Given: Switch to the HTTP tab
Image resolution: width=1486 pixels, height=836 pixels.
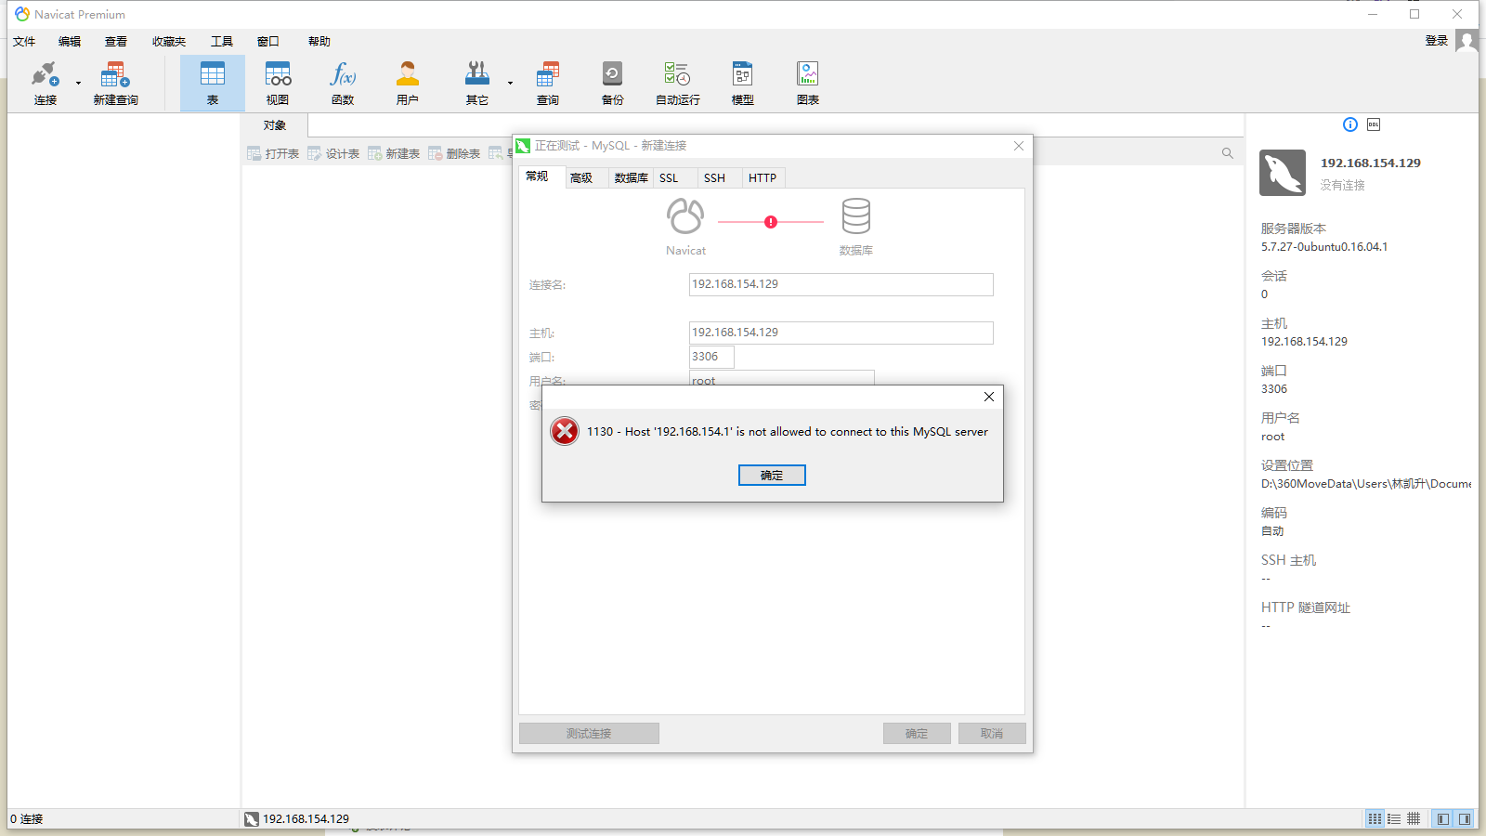Looking at the screenshot, I should tap(763, 178).
